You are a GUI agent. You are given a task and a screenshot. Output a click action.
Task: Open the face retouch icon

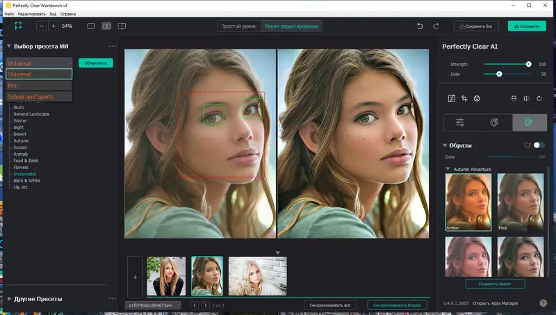point(477,99)
